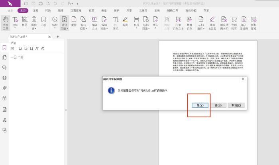The width and height of the screenshot is (279, 165).
Task: Click 否(N) to discard changes
Action: [x=218, y=105]
